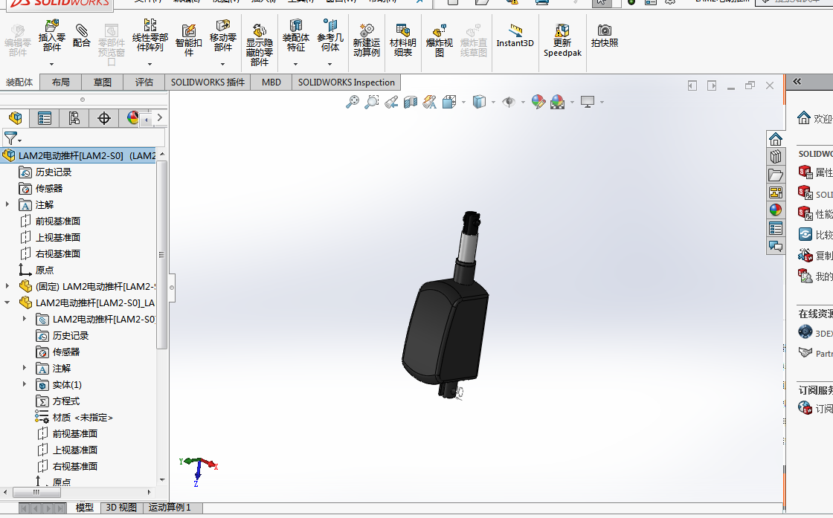This screenshot has width=833, height=518.
Task: Click 显示隐藏的零部件 show hidden components
Action: (x=260, y=45)
